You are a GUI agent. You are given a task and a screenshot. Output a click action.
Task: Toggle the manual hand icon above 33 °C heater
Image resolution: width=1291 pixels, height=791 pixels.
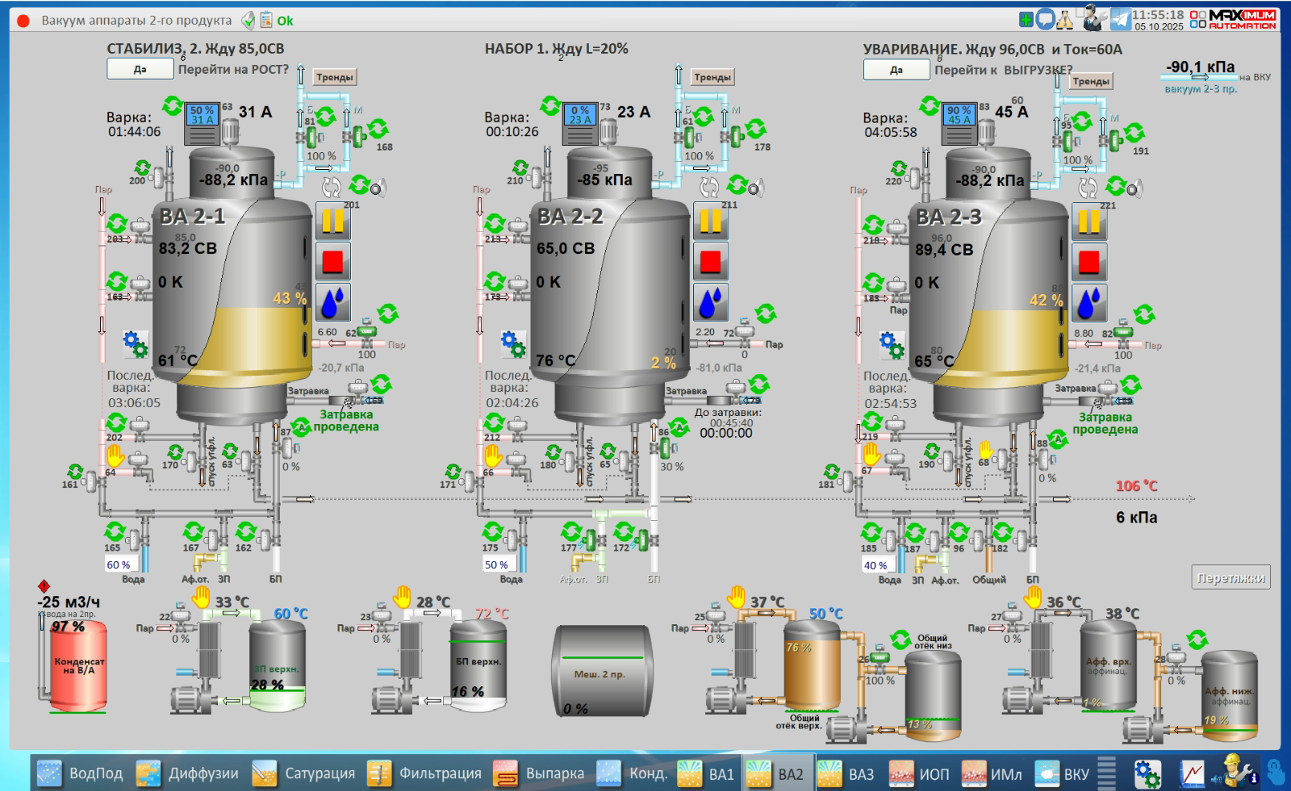[x=201, y=596]
